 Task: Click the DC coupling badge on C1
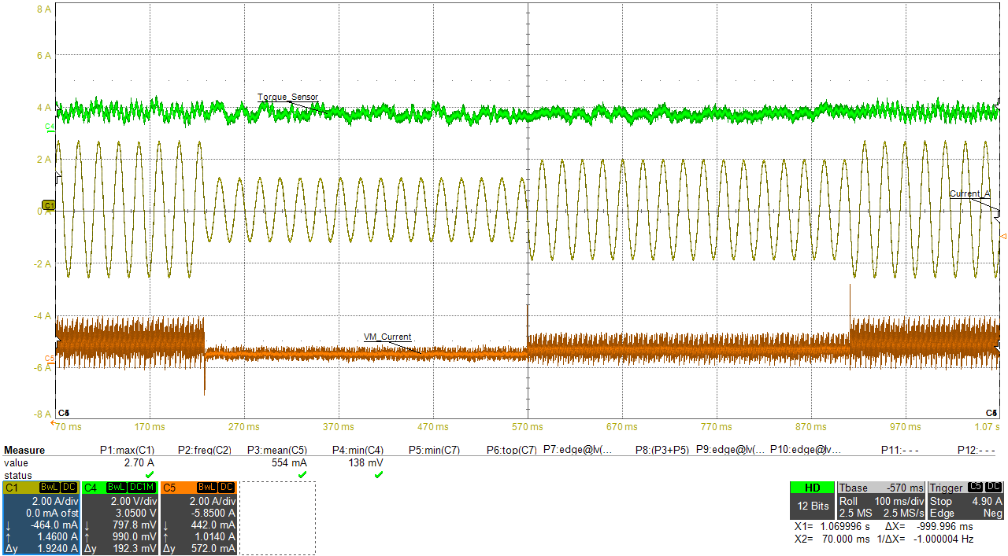point(69,487)
